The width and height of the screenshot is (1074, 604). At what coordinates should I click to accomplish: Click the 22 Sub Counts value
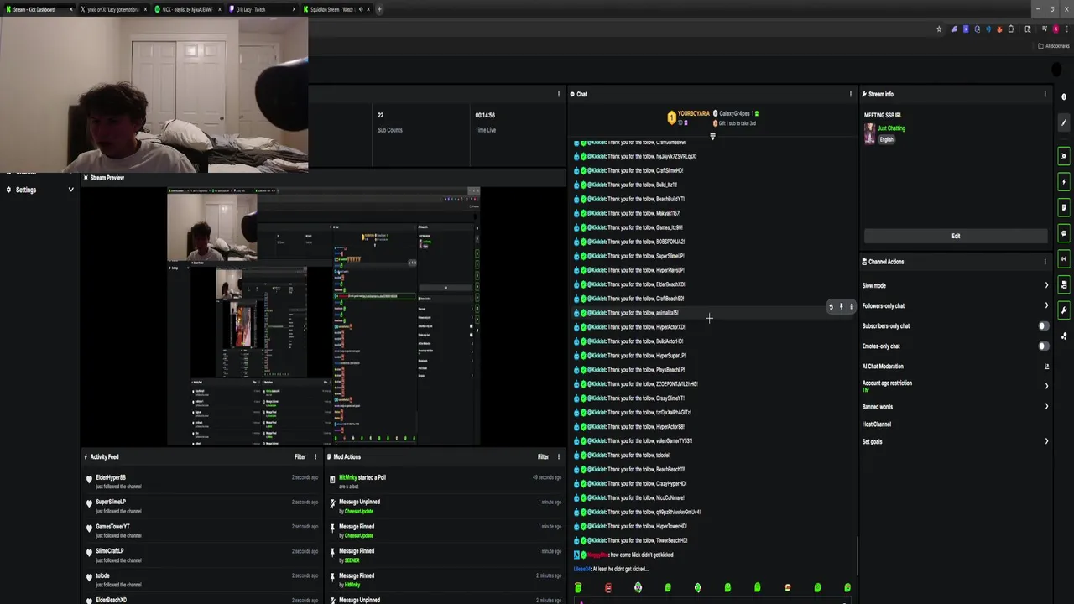coord(380,115)
